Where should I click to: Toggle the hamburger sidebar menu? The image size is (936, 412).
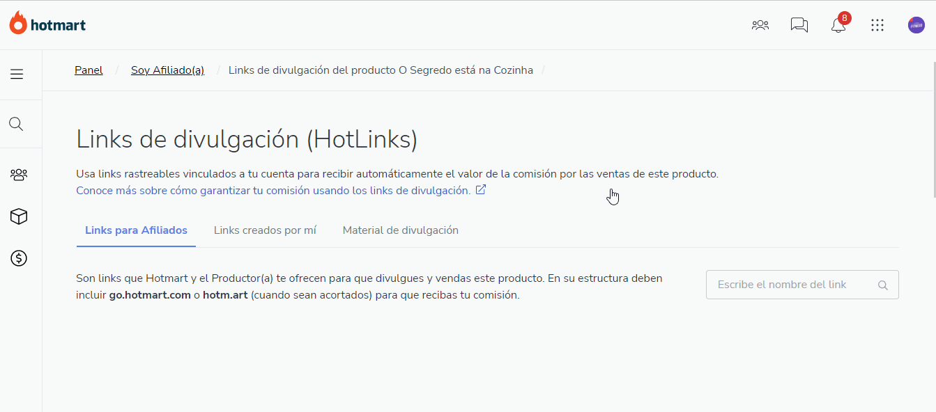[x=17, y=74]
